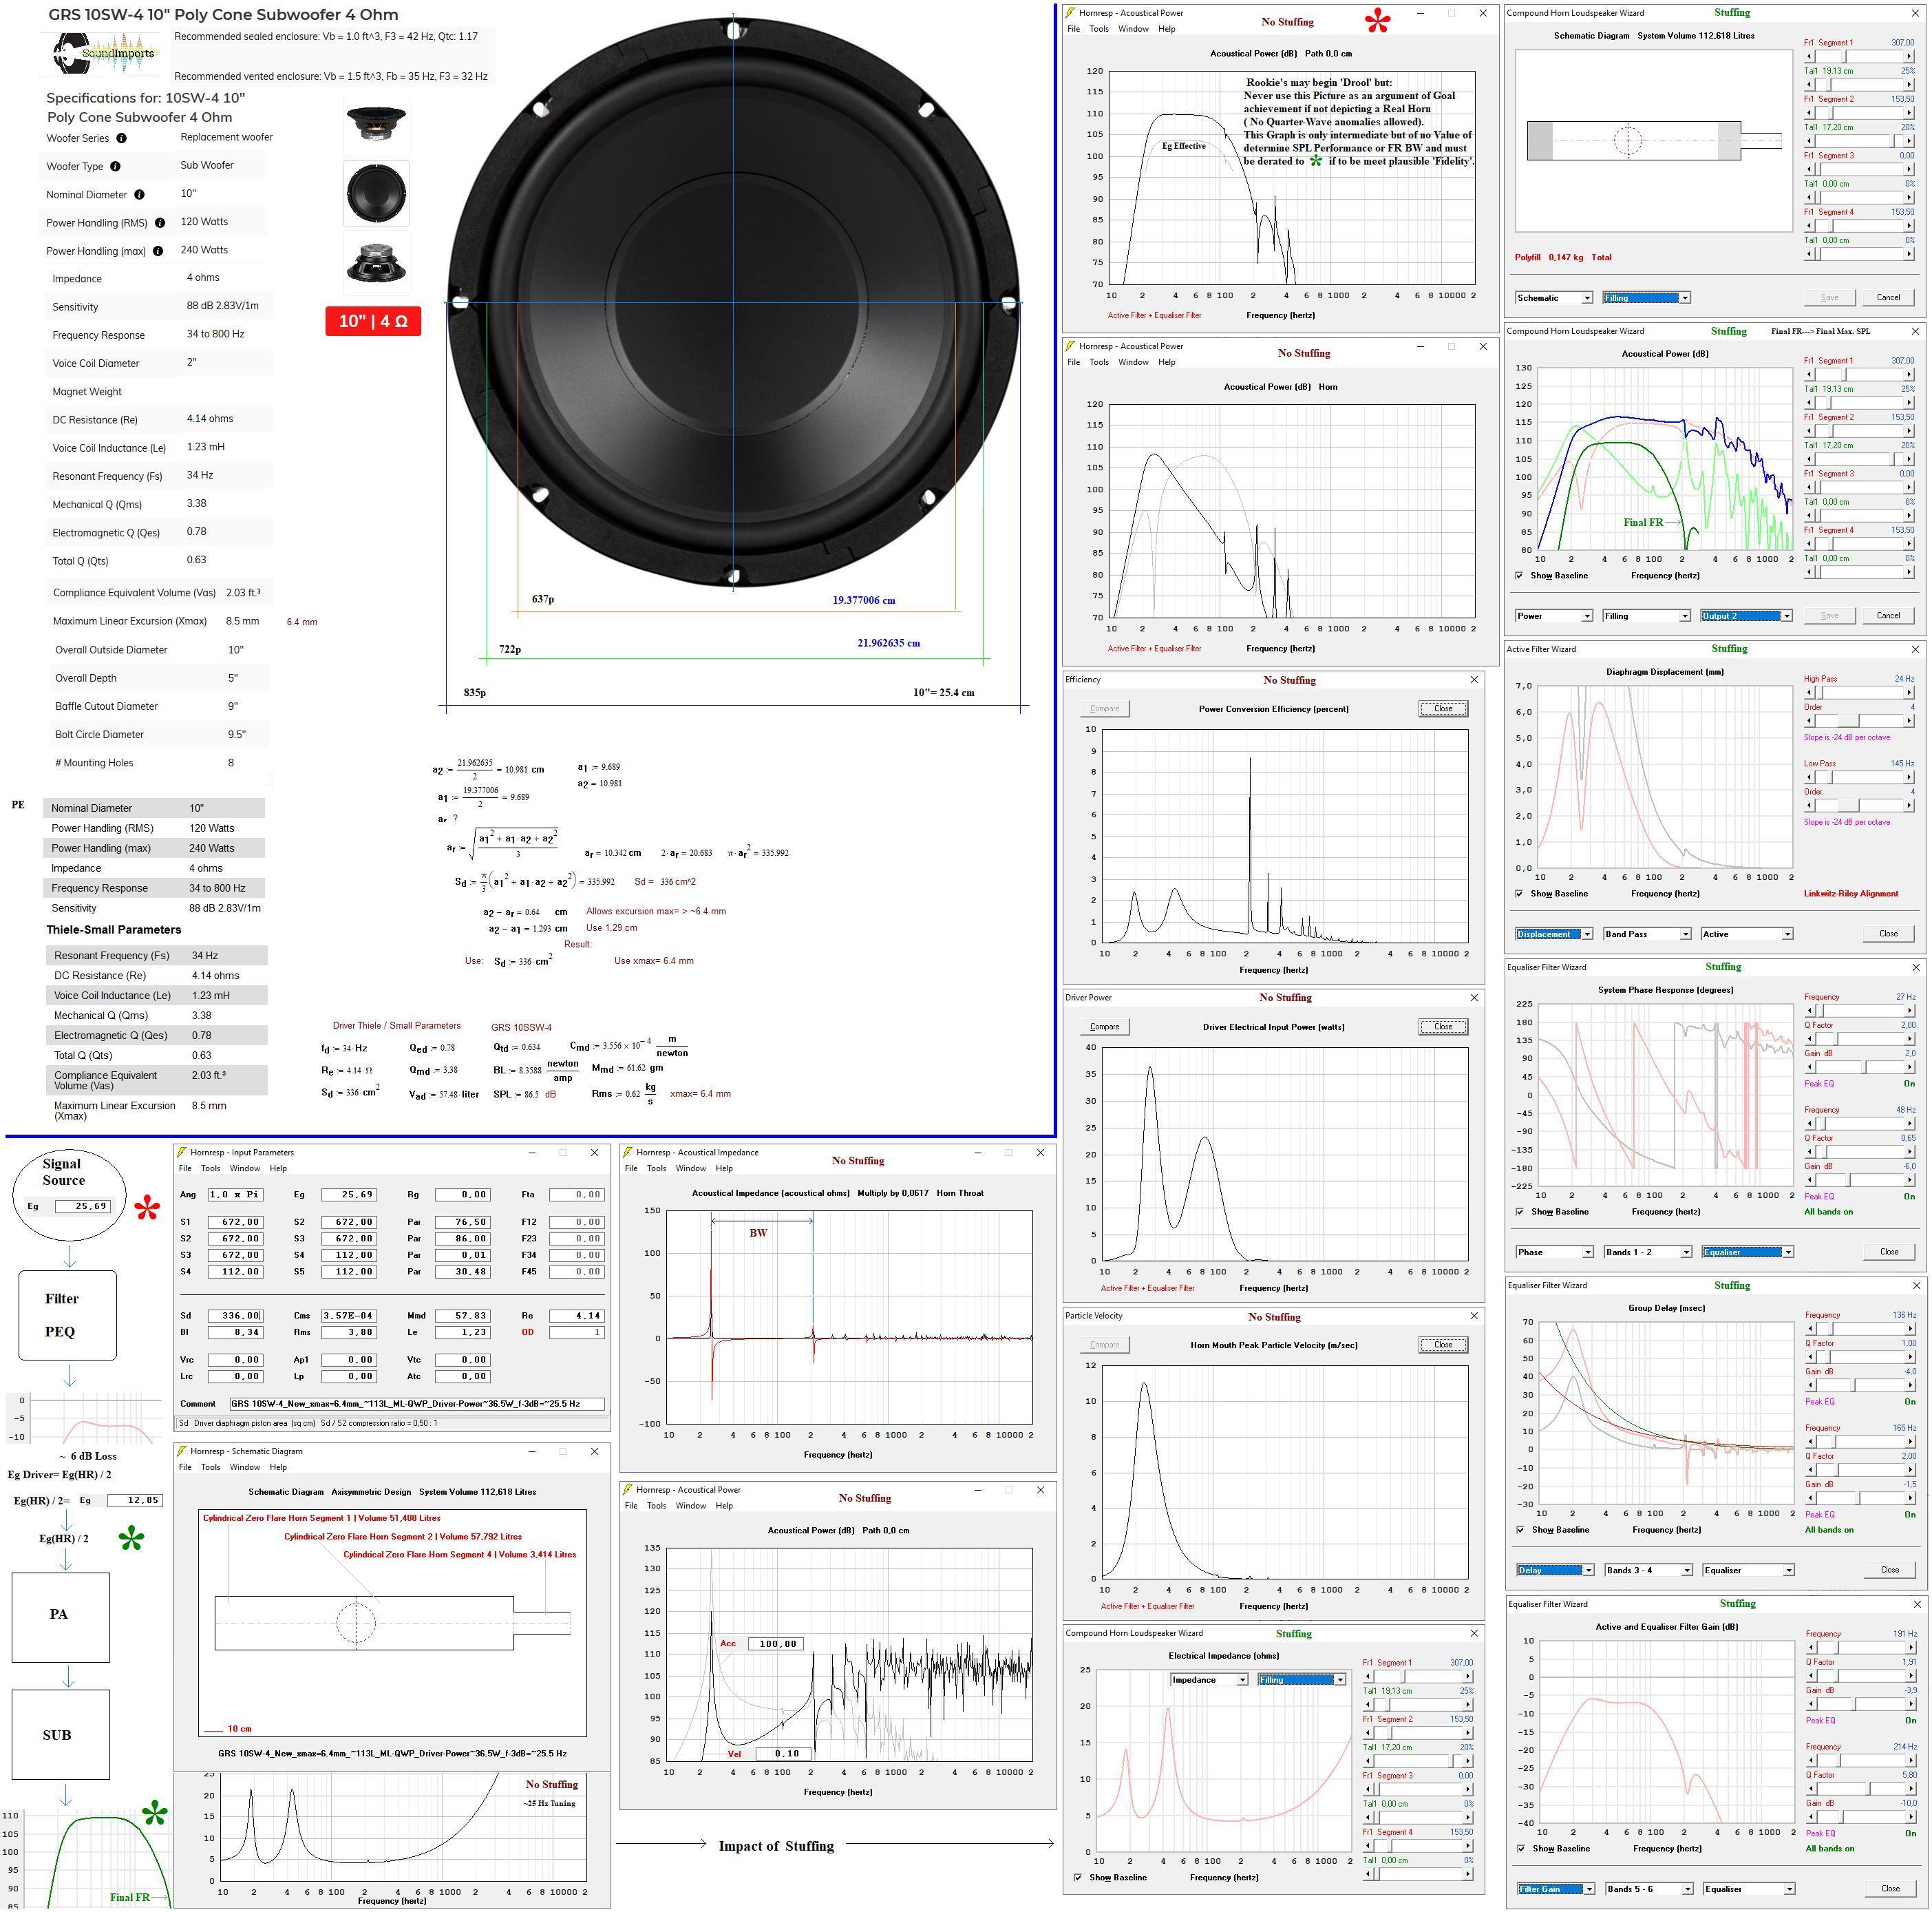Click the Nominal Diameter info icon in specifications
1932x1912 pixels.
point(139,195)
